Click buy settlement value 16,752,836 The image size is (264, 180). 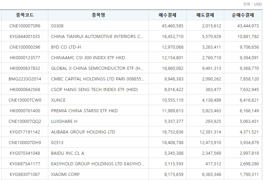tap(172, 132)
